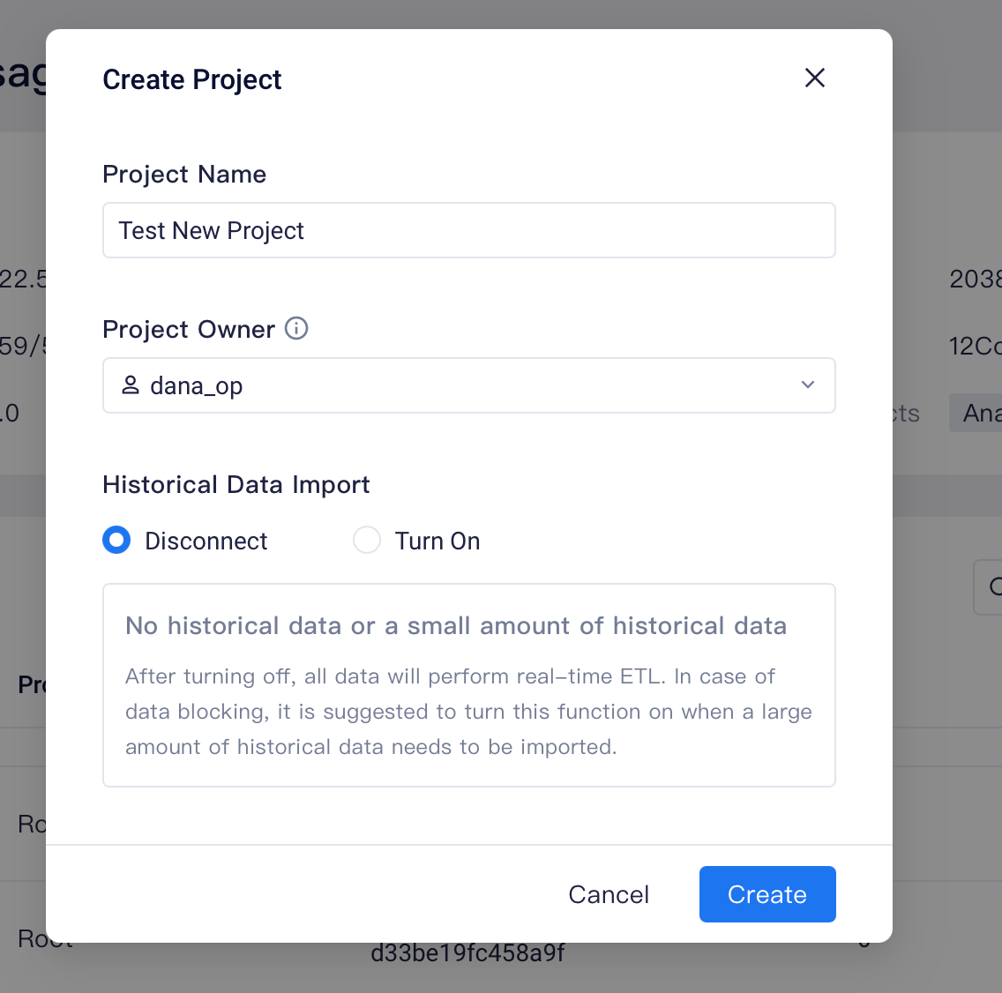Click the Historical Data Import heading
The height and width of the screenshot is (993, 1002).
(x=236, y=485)
